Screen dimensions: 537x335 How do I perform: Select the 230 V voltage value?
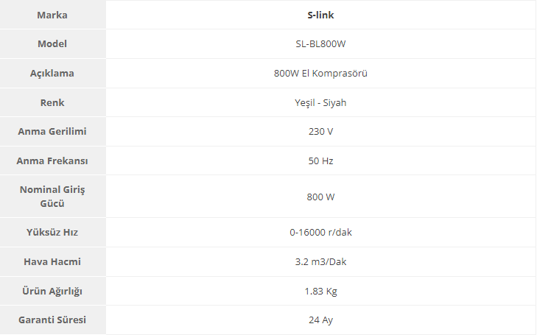320,132
